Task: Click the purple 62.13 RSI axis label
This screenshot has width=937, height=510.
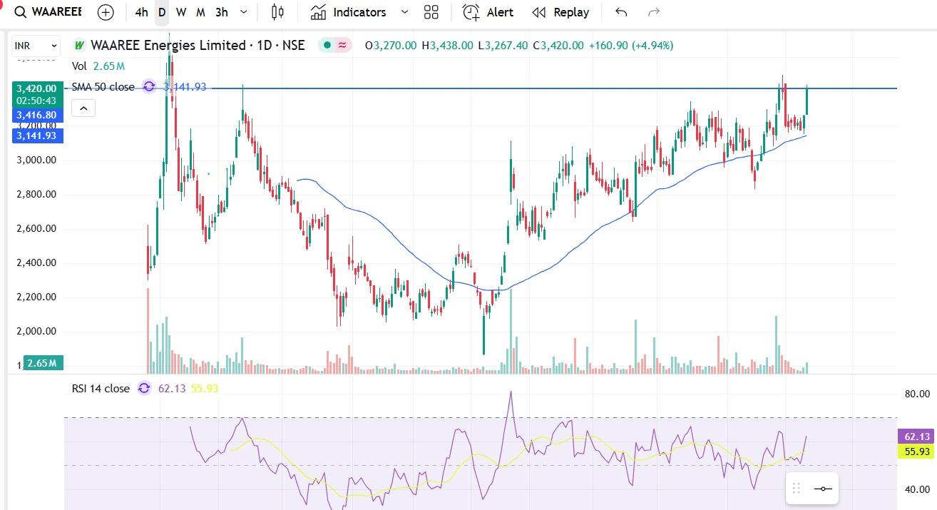Action: (x=916, y=437)
